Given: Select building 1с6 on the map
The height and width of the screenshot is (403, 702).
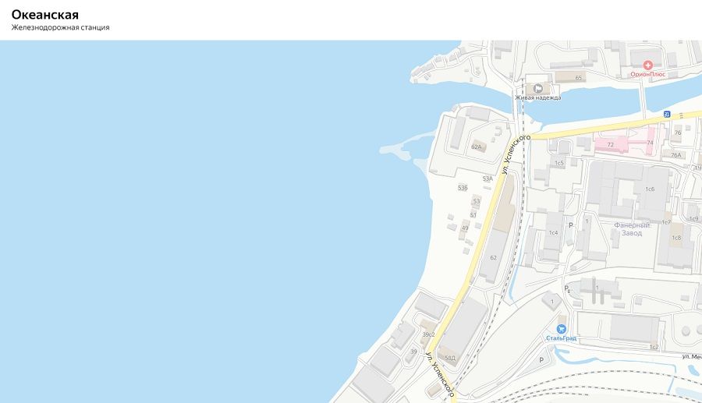Looking at the screenshot, I should [x=650, y=189].
